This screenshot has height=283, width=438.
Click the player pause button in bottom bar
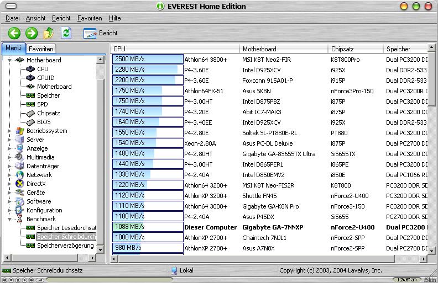coord(18,280)
